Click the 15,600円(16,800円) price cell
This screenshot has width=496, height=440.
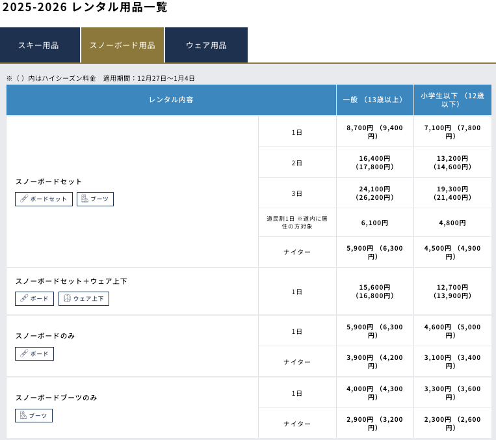(375, 292)
